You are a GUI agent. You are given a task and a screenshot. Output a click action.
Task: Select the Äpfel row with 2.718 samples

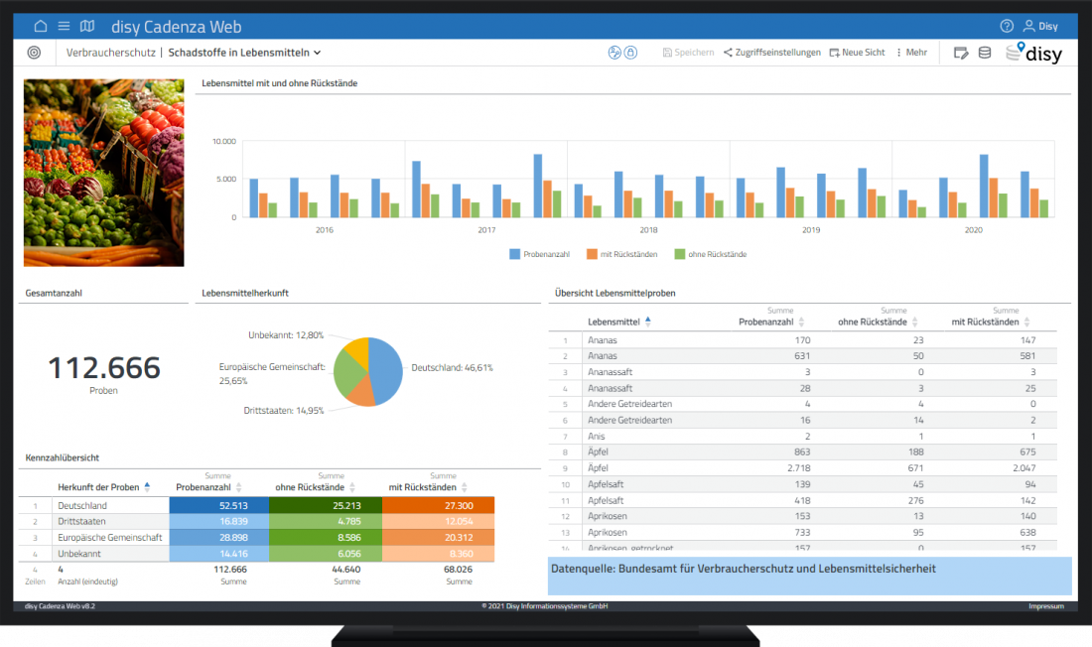click(802, 468)
